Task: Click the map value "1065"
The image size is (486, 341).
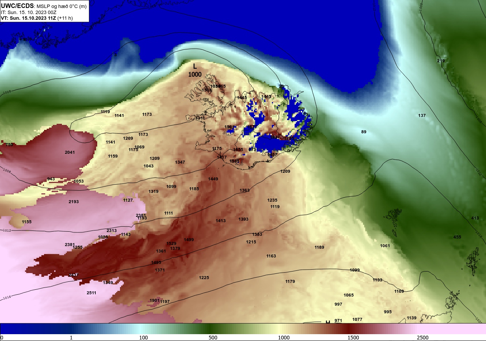Action: click(x=349, y=295)
